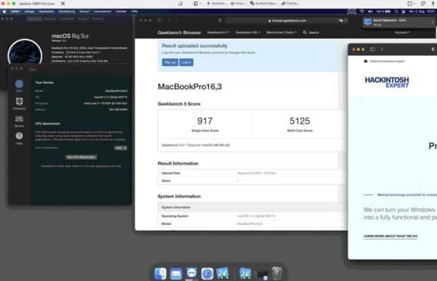Open the Audio/Video dropdown in remote toolbar
This screenshot has height=281, width=437.
pyautogui.click(x=264, y=4)
